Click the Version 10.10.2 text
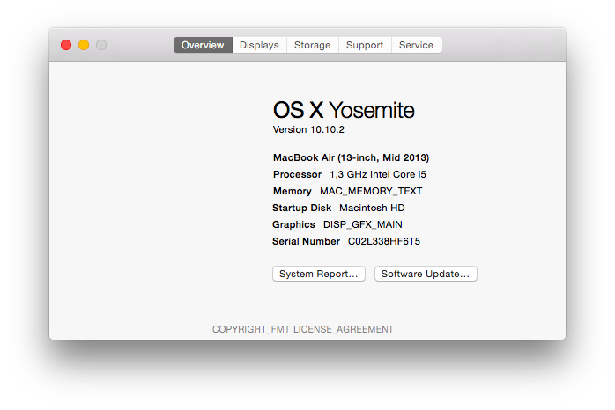The width and height of the screenshot is (615, 410). click(x=308, y=129)
